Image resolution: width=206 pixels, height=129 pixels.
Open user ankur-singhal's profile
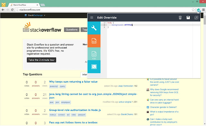[x=125, y=102]
